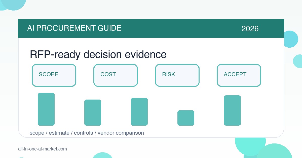
Task: Click the 2026 year label
Action: click(250, 29)
